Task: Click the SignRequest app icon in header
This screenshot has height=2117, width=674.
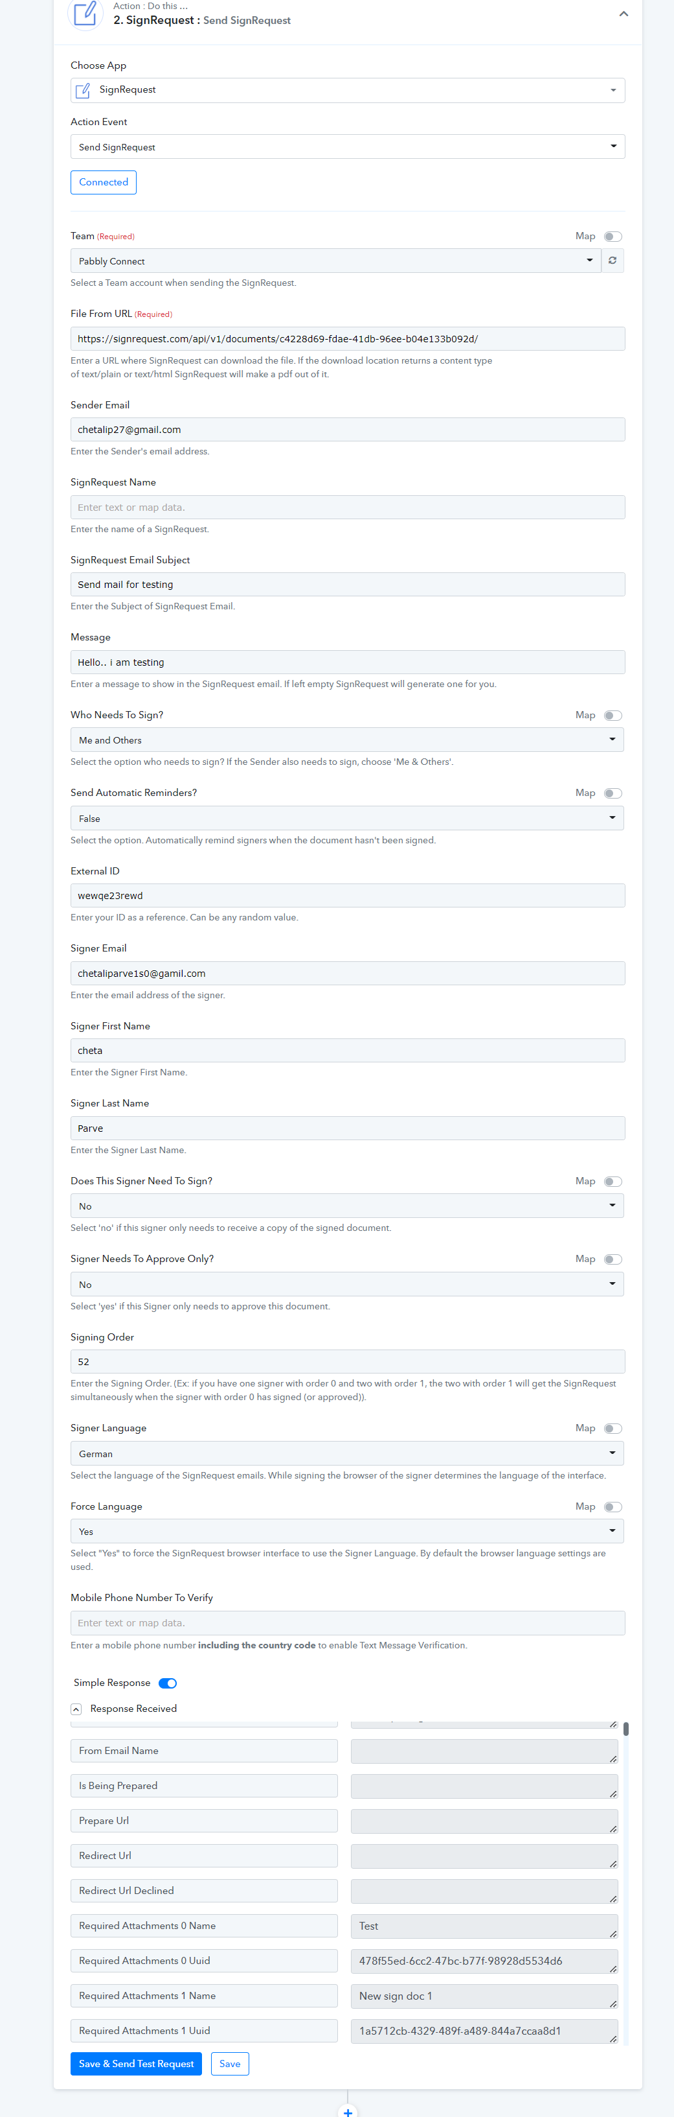Action: [x=85, y=14]
